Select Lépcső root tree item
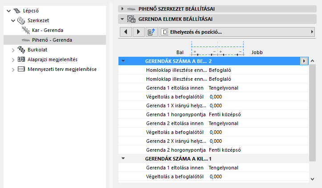 tap(31, 11)
